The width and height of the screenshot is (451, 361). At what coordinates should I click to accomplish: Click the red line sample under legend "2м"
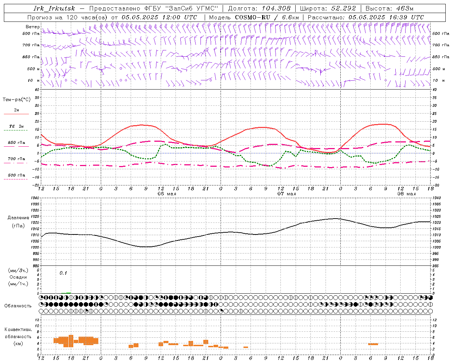coord(16,114)
